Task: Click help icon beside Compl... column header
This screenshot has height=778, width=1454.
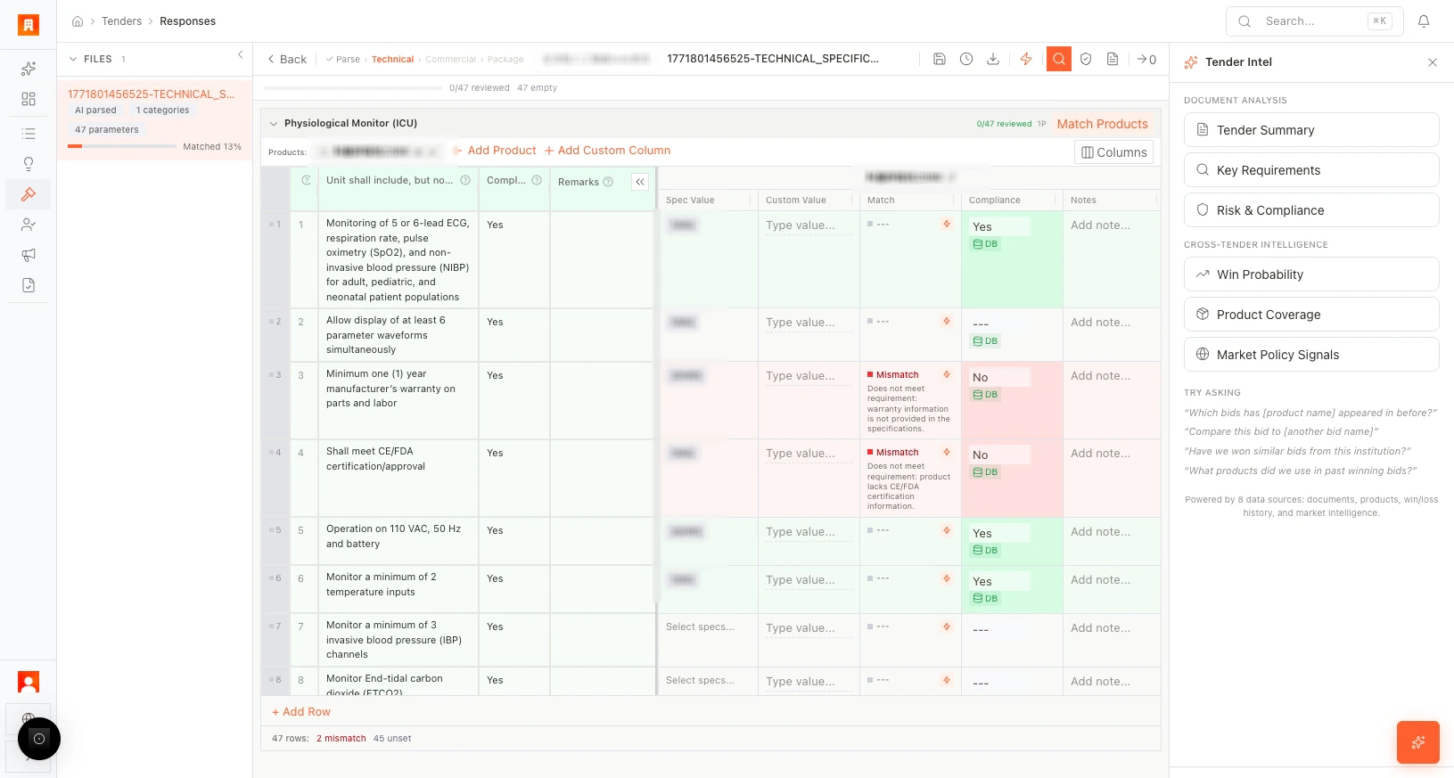Action: (537, 180)
